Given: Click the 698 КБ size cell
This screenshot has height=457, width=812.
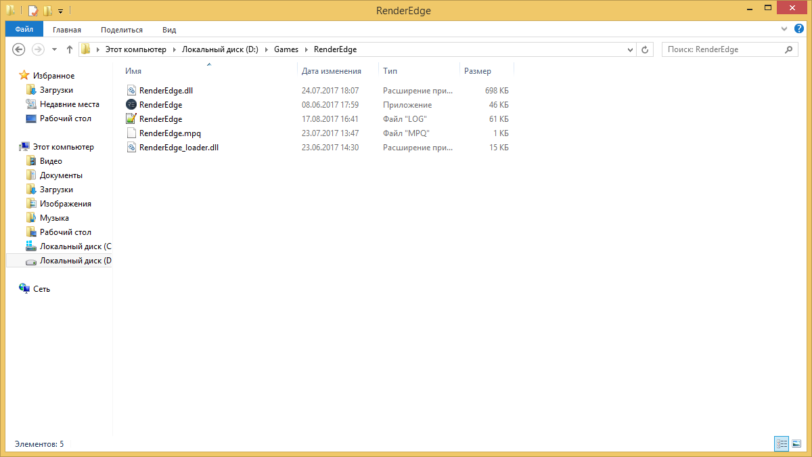Looking at the screenshot, I should click(x=497, y=90).
